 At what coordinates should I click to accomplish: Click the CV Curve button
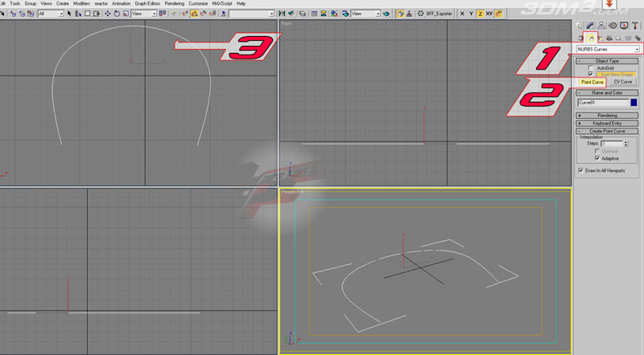623,82
